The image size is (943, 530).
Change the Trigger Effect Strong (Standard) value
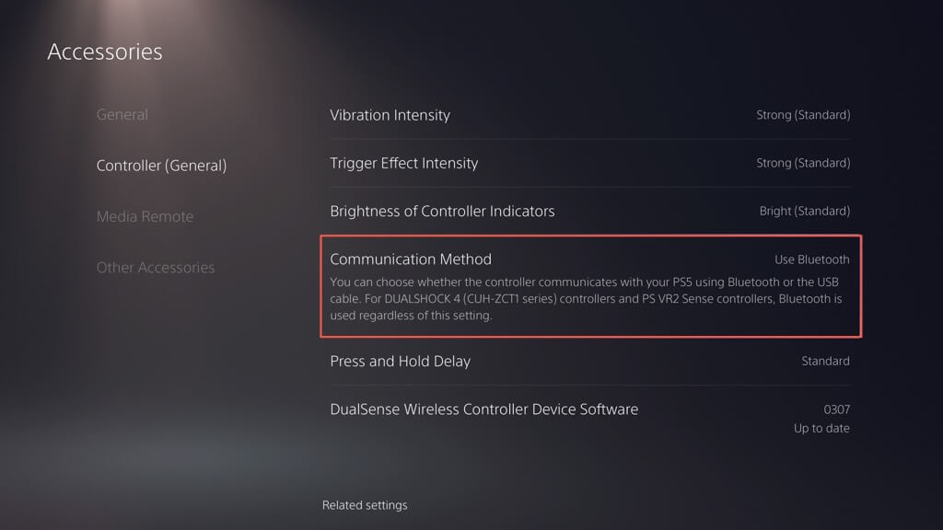[x=802, y=163]
